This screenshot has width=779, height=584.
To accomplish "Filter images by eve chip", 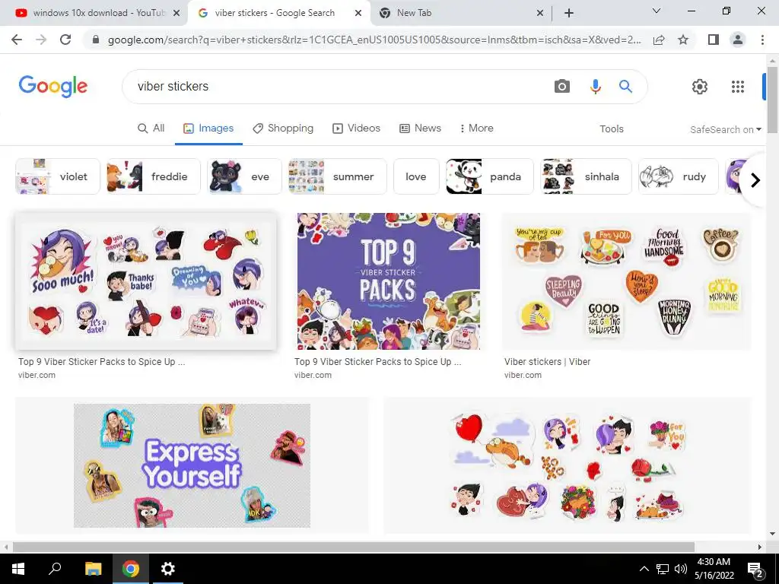I will tap(244, 176).
